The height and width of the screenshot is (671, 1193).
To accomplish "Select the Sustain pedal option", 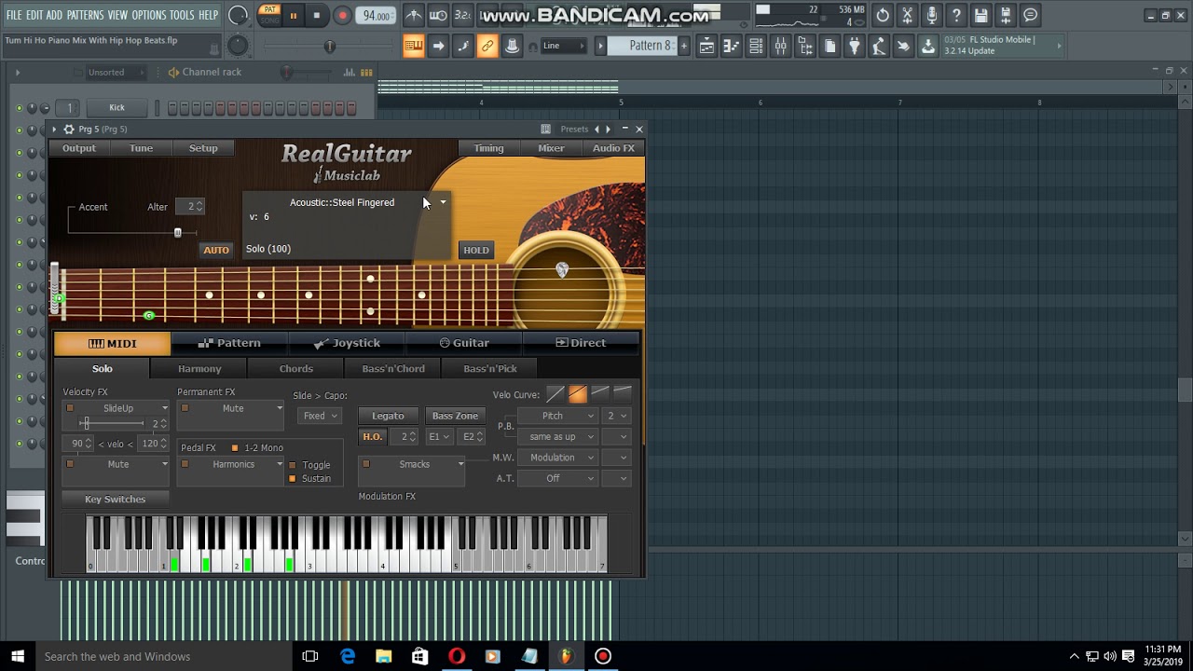I will point(293,479).
